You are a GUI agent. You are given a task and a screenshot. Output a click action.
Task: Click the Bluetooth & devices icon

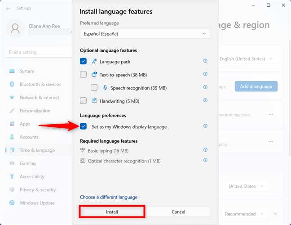pyautogui.click(x=12, y=84)
